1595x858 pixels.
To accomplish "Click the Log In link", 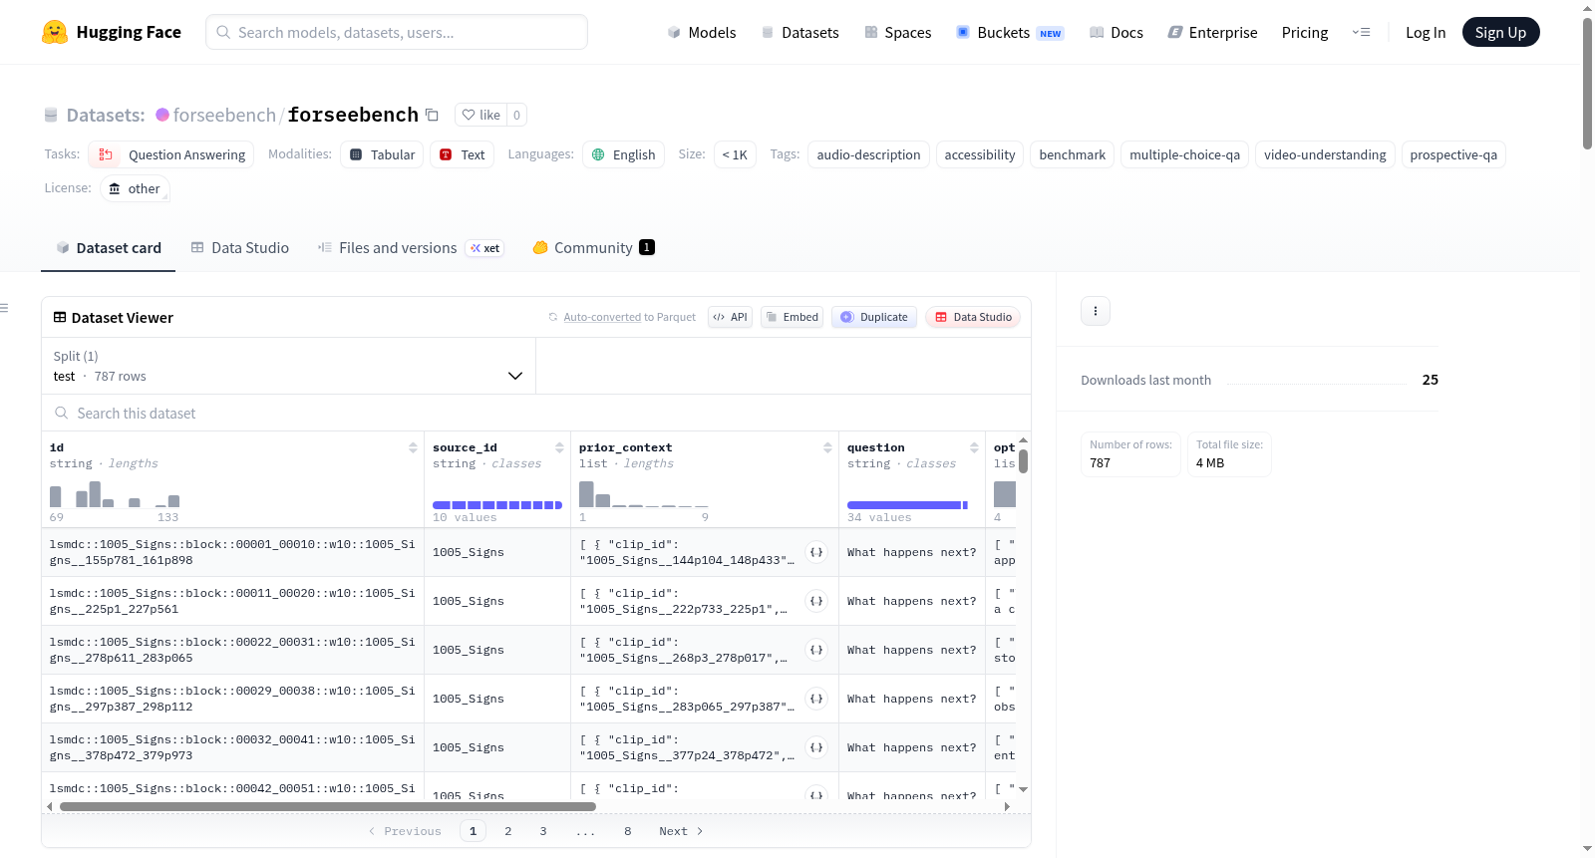I will click(x=1426, y=32).
